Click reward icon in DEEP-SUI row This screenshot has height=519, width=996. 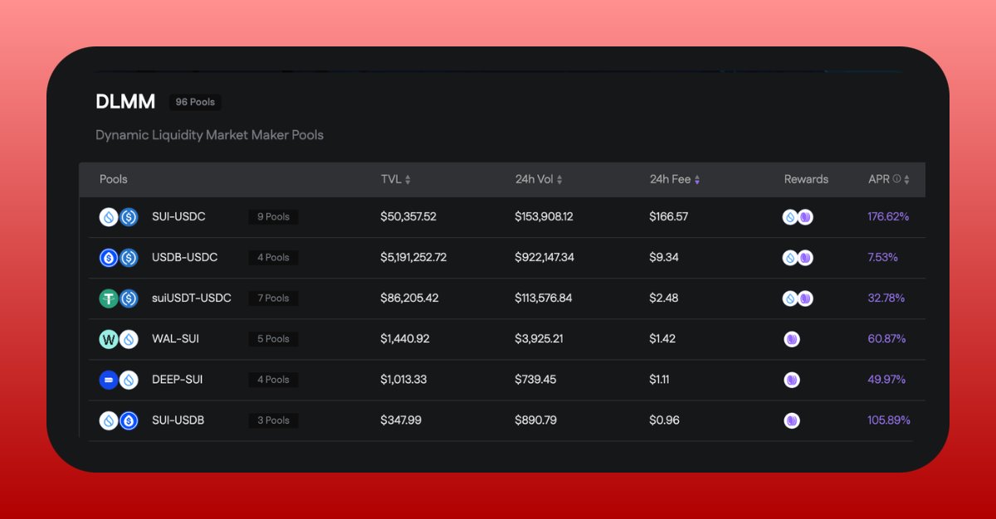[792, 380]
